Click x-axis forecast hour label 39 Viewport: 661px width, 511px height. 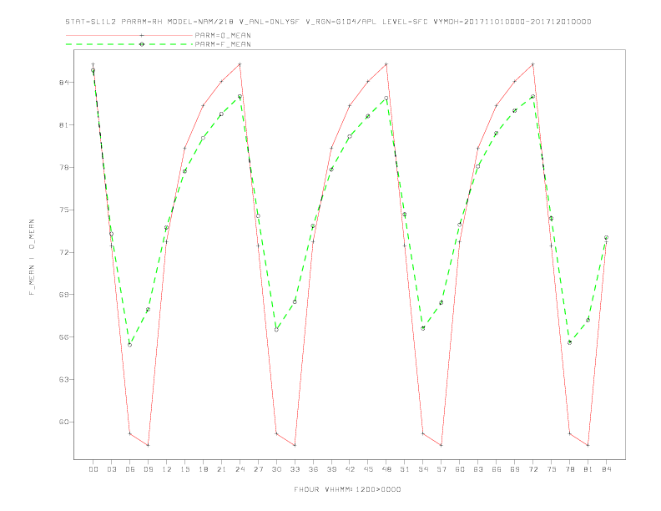[x=331, y=469]
